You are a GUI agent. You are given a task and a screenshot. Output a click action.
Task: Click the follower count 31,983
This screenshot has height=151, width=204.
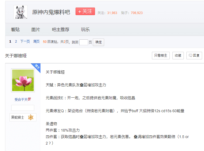[x=112, y=13]
